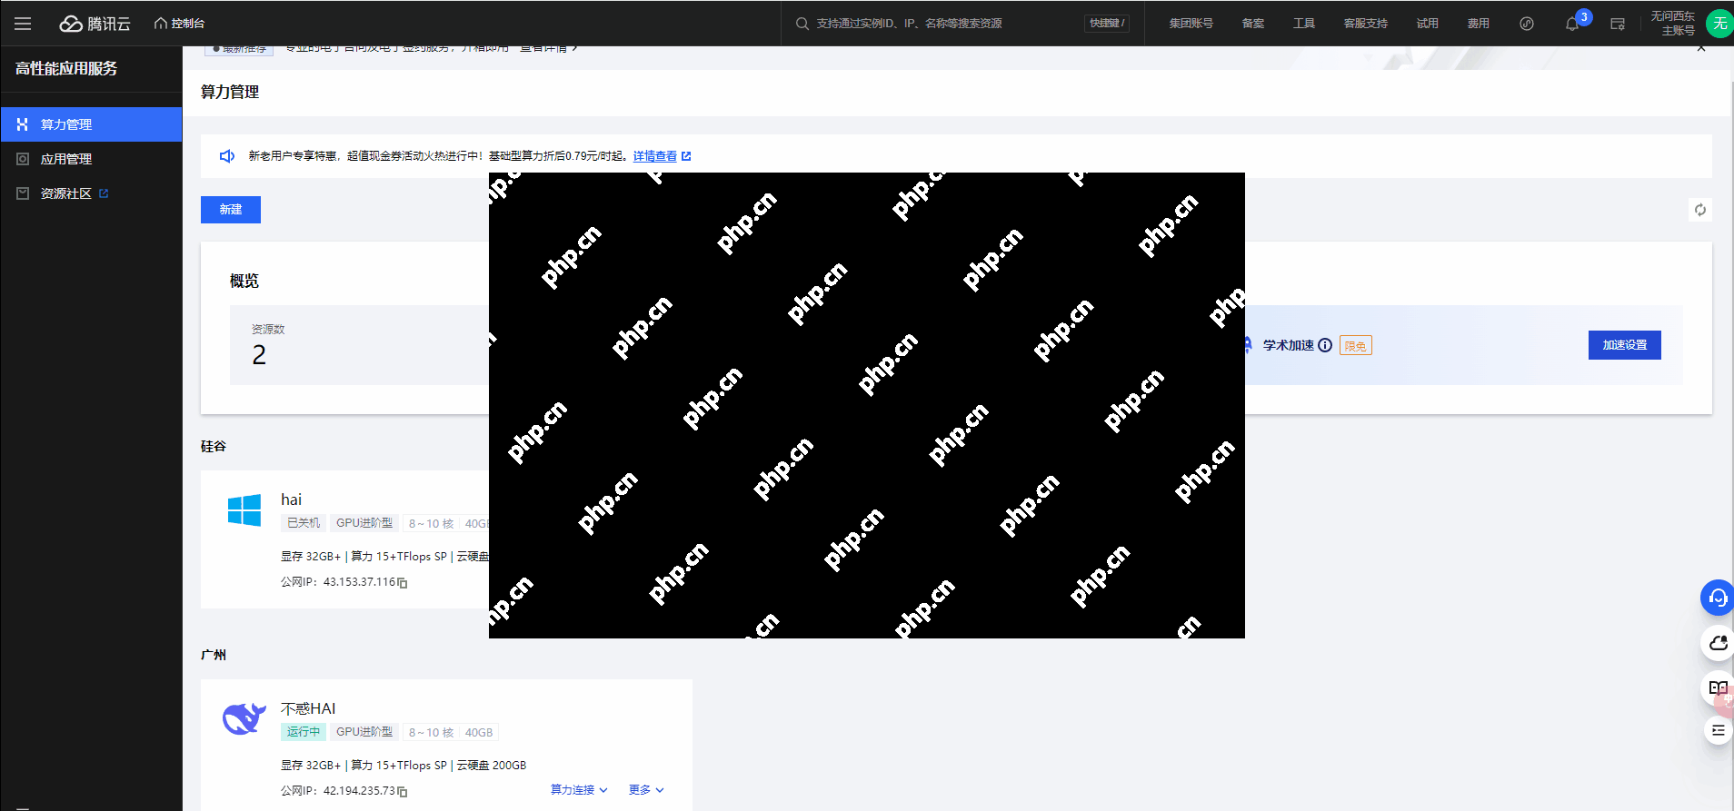Click the floating cloud assistant icon
The image size is (1734, 811).
click(x=1718, y=643)
